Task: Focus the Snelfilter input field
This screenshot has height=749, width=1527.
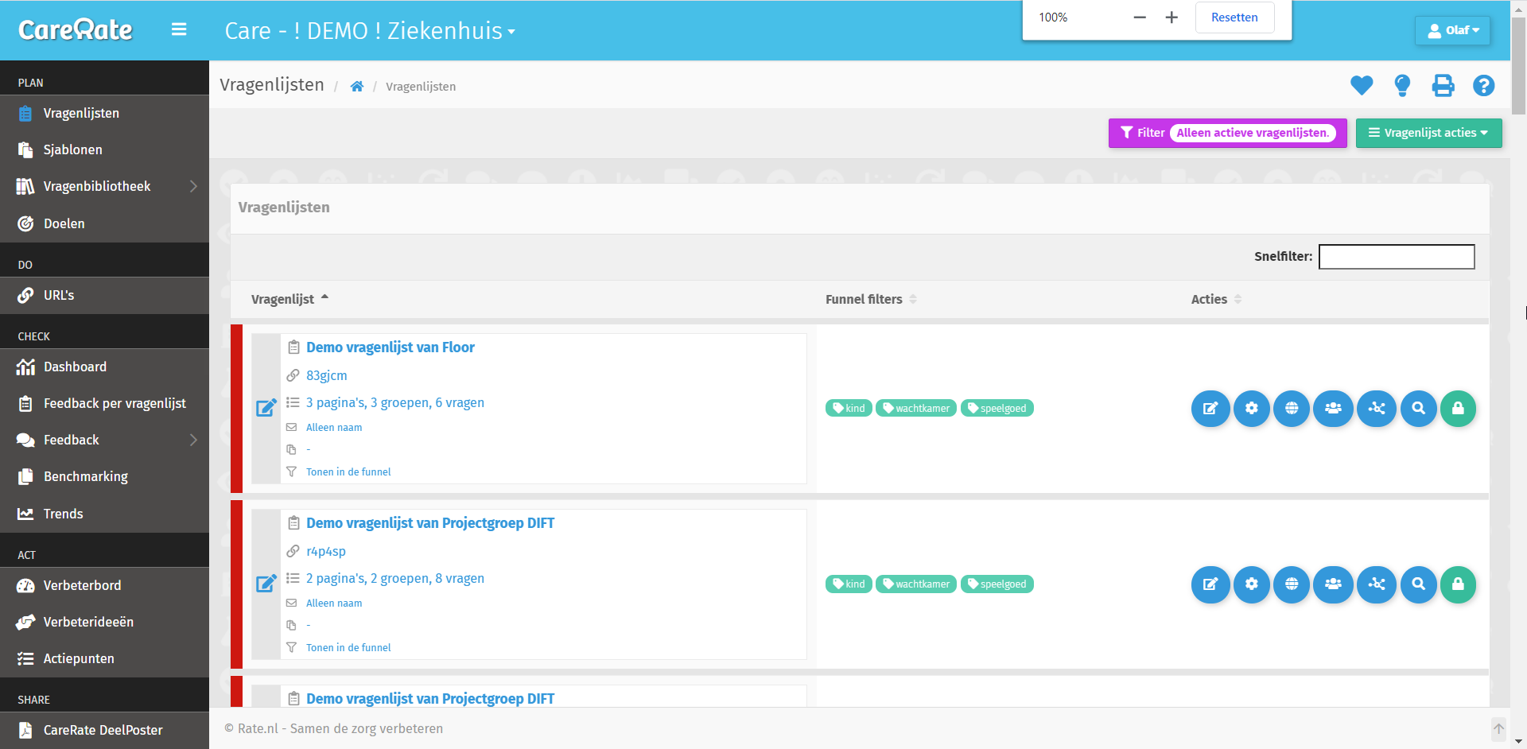Action: 1397,257
